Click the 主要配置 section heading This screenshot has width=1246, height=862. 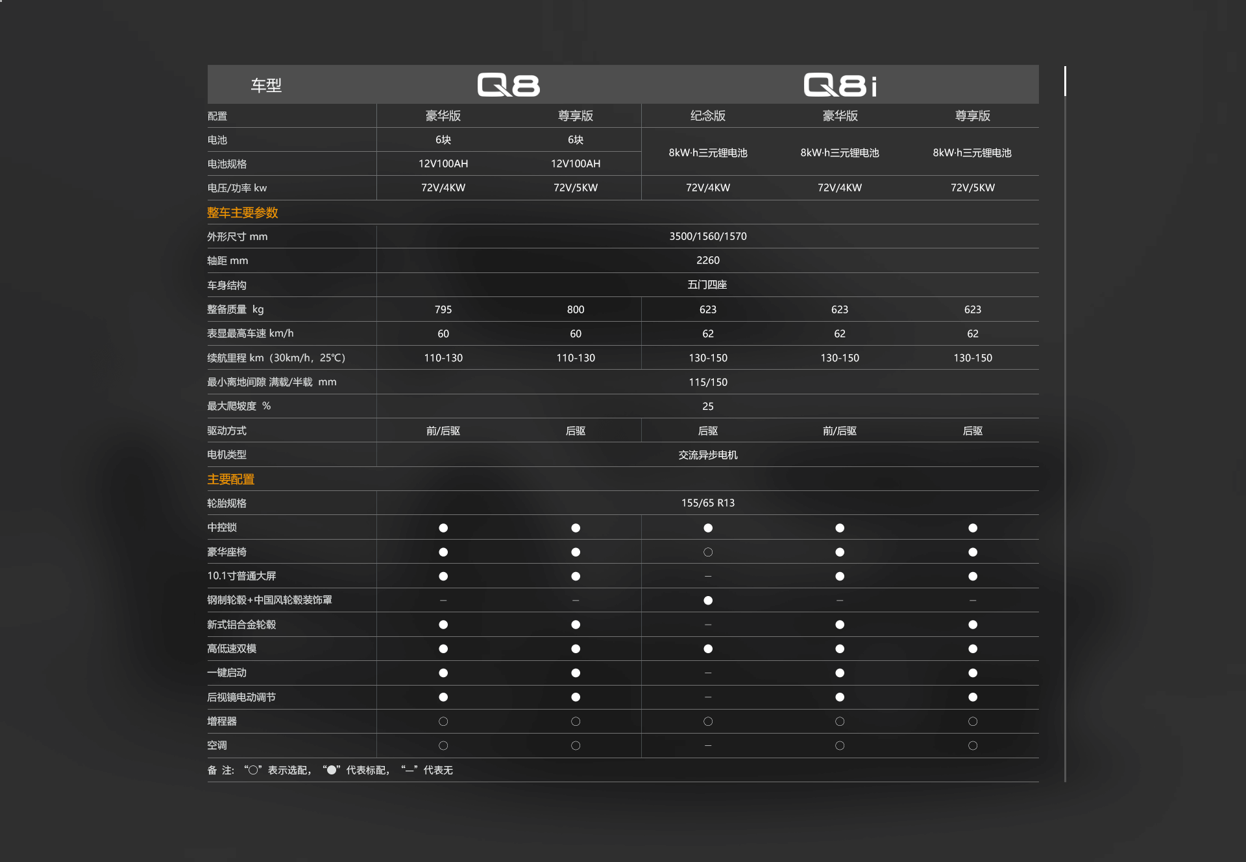point(231,479)
